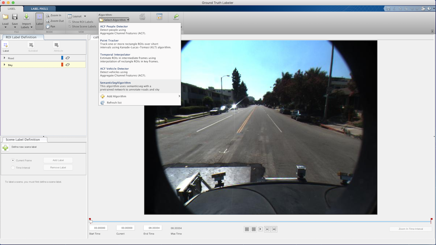This screenshot has height=245, width=436.
Task: Click the Sublabel icon
Action: click(x=31, y=45)
